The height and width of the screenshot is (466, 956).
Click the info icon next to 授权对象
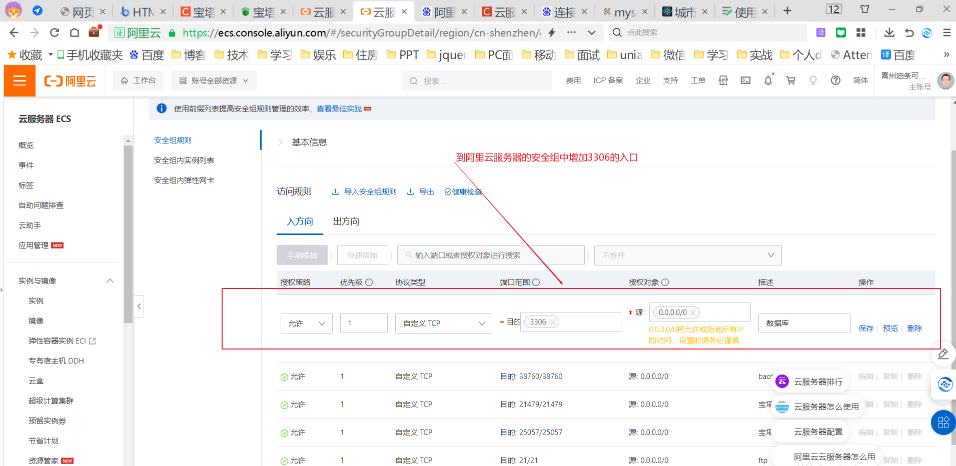click(665, 282)
